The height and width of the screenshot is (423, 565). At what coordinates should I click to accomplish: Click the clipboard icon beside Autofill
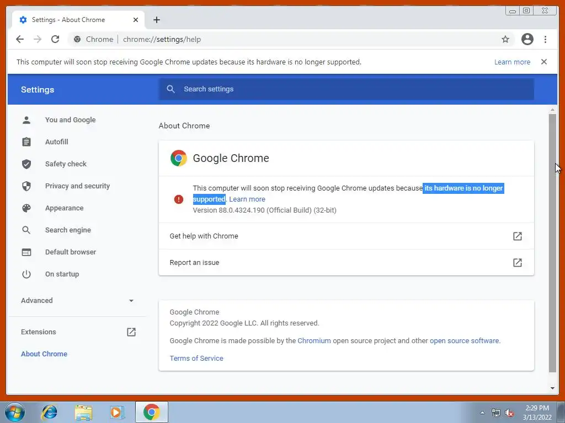pos(26,142)
